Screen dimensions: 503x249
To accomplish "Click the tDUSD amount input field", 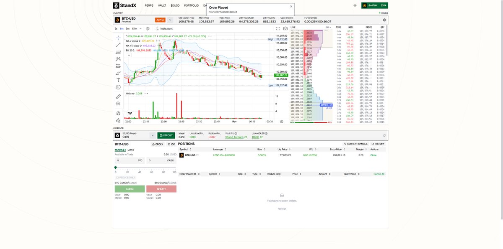I will click(x=161, y=160).
